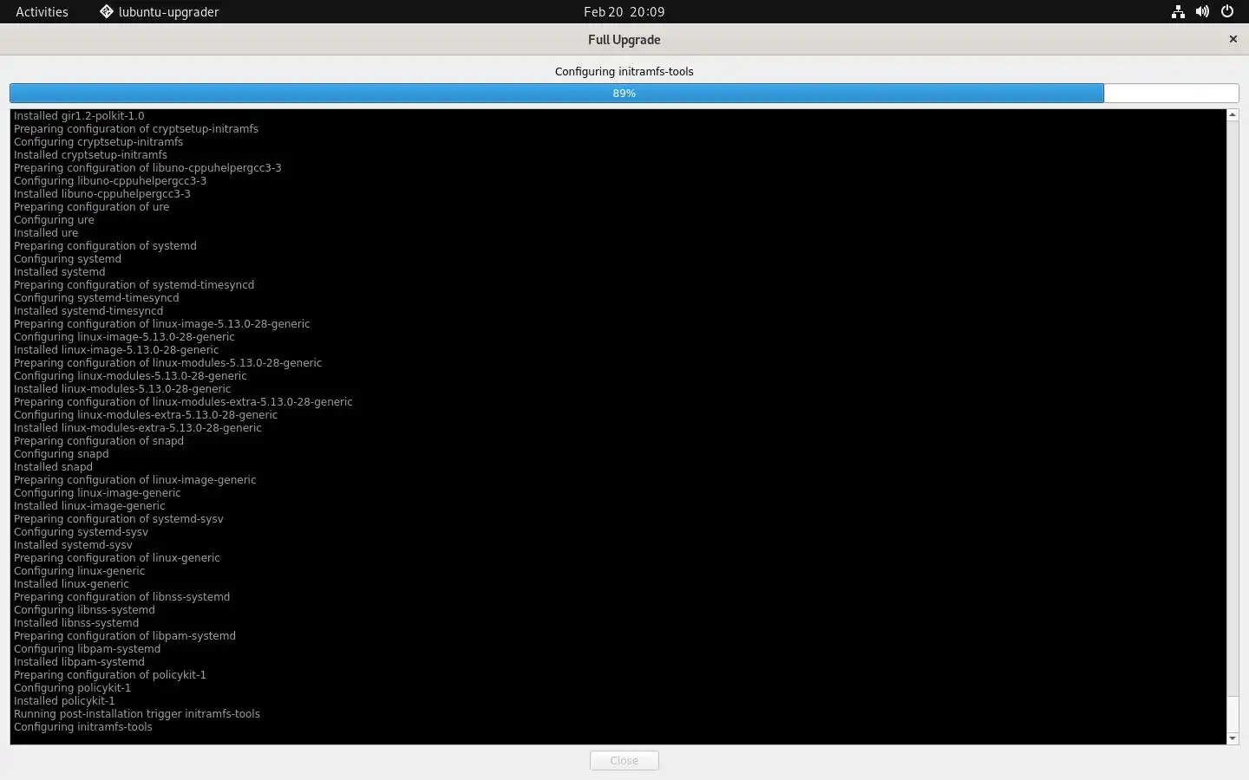Screen dimensions: 1249x780
Task: Select 'Preparing configuration of snapd' line
Action: click(x=99, y=440)
